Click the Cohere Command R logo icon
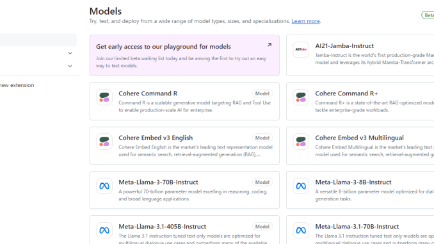The height and width of the screenshot is (244, 434). point(104,97)
